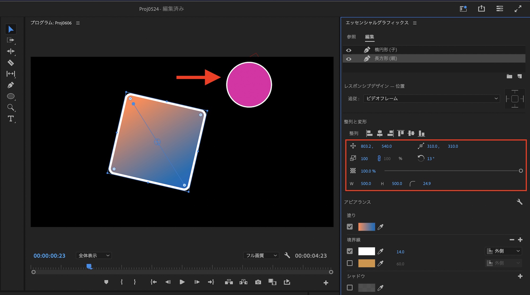Open the フル画質 playback resolution dropdown
The width and height of the screenshot is (530, 295).
tap(261, 256)
